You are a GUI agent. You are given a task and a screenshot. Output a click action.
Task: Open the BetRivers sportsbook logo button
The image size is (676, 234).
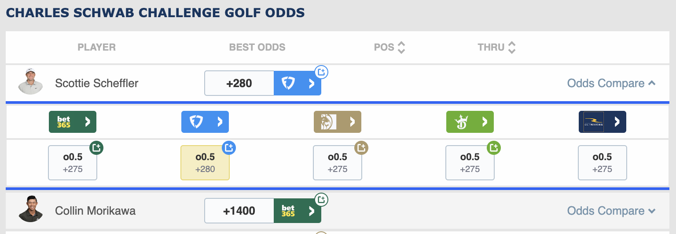603,122
